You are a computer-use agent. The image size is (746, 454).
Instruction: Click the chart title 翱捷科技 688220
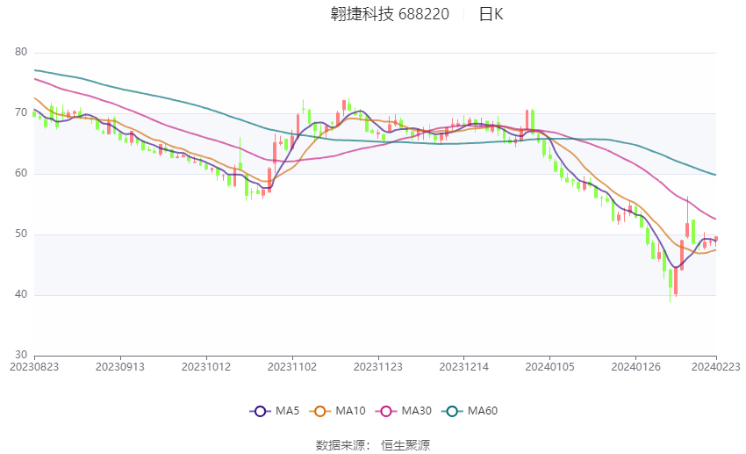[390, 14]
